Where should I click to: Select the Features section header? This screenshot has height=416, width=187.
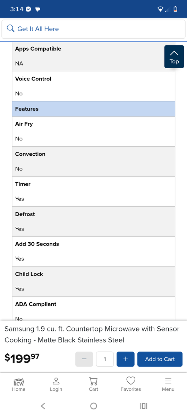[x=94, y=109]
